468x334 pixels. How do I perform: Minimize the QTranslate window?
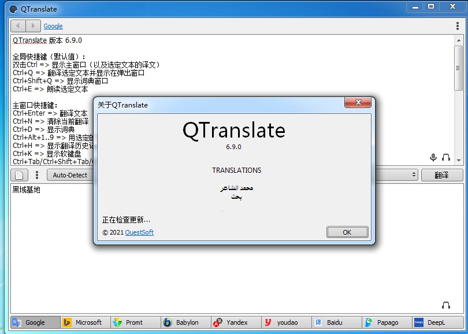415,6
